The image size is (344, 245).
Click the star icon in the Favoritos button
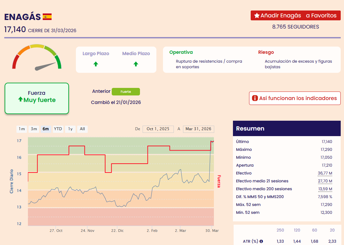(257, 16)
